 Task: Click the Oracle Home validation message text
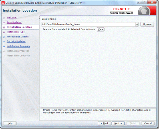97,111
